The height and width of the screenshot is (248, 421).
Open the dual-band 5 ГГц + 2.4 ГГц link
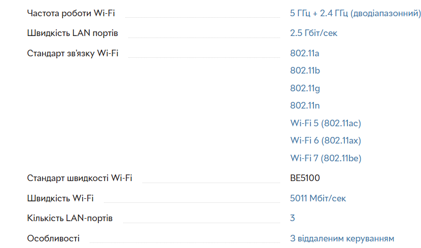point(355,13)
